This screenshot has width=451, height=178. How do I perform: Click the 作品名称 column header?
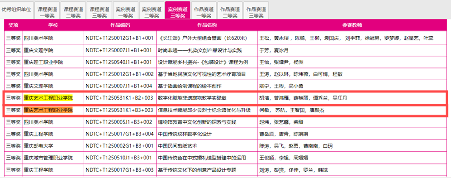pyautogui.click(x=207, y=25)
